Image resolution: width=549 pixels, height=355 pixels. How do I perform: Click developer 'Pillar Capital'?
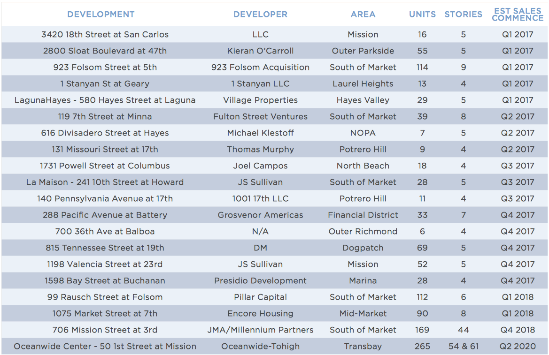tap(261, 297)
